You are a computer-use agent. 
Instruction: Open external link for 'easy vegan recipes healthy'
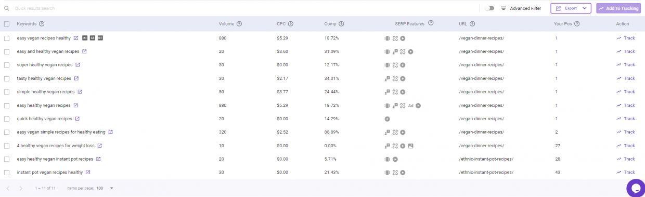click(x=76, y=38)
